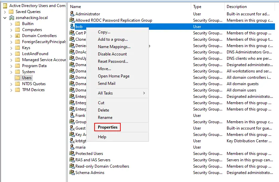Sort list by Type column header
This screenshot has width=279, height=182.
pos(207,7)
